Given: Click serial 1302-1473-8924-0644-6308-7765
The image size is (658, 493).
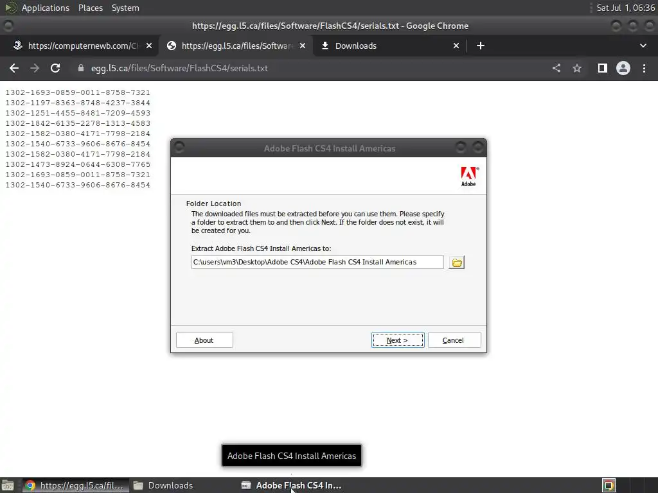Looking at the screenshot, I should (x=78, y=164).
